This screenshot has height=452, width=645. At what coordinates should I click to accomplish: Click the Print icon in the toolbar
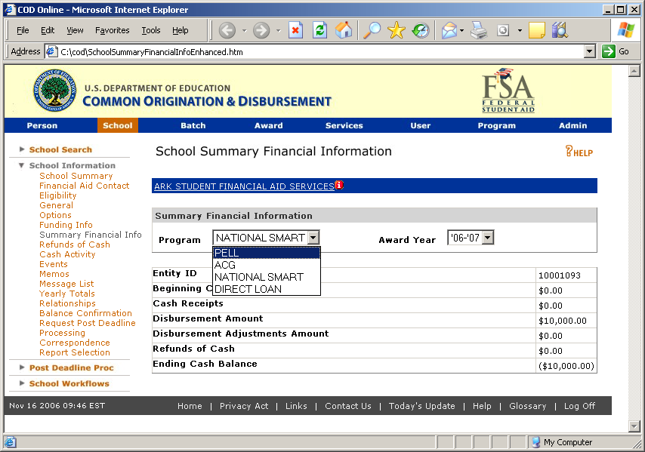click(478, 30)
